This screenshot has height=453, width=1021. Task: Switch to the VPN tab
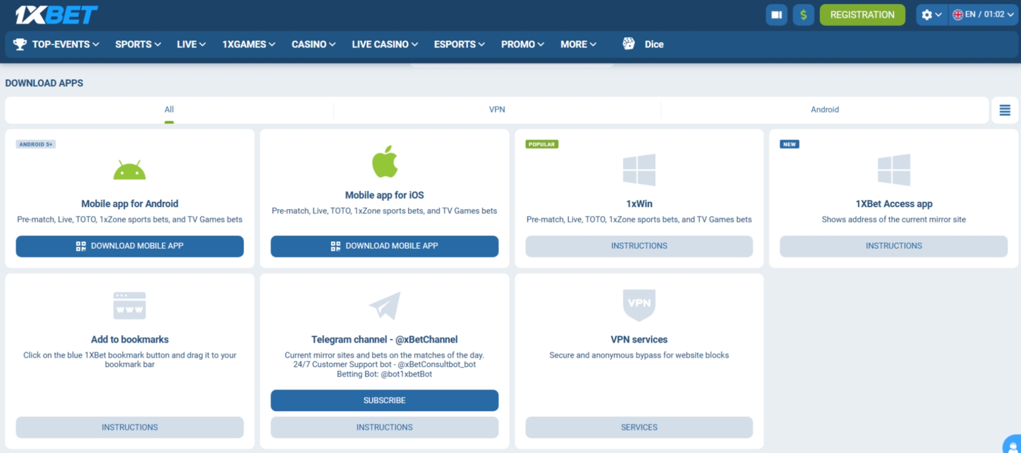pos(497,110)
